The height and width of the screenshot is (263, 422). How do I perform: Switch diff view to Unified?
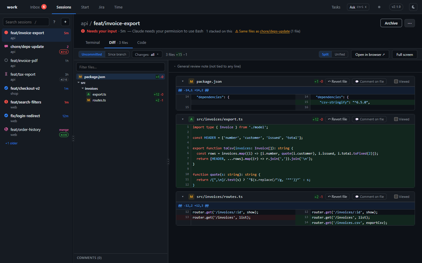tap(340, 54)
